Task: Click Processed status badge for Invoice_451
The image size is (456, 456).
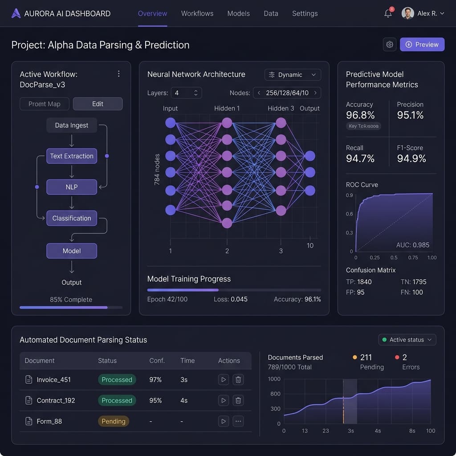Action: (117, 379)
